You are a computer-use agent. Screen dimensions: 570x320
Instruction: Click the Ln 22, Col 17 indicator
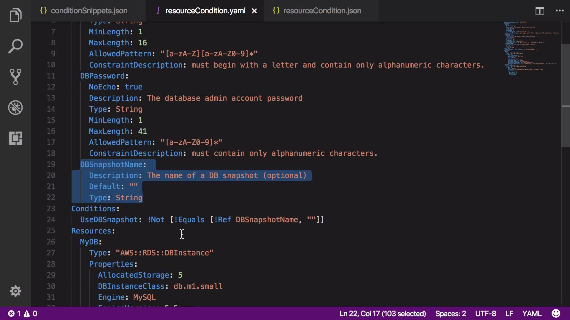pyautogui.click(x=382, y=313)
